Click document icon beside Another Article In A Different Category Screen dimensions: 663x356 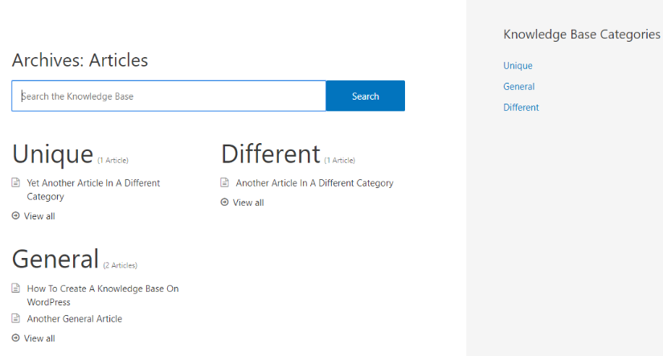[x=224, y=182]
